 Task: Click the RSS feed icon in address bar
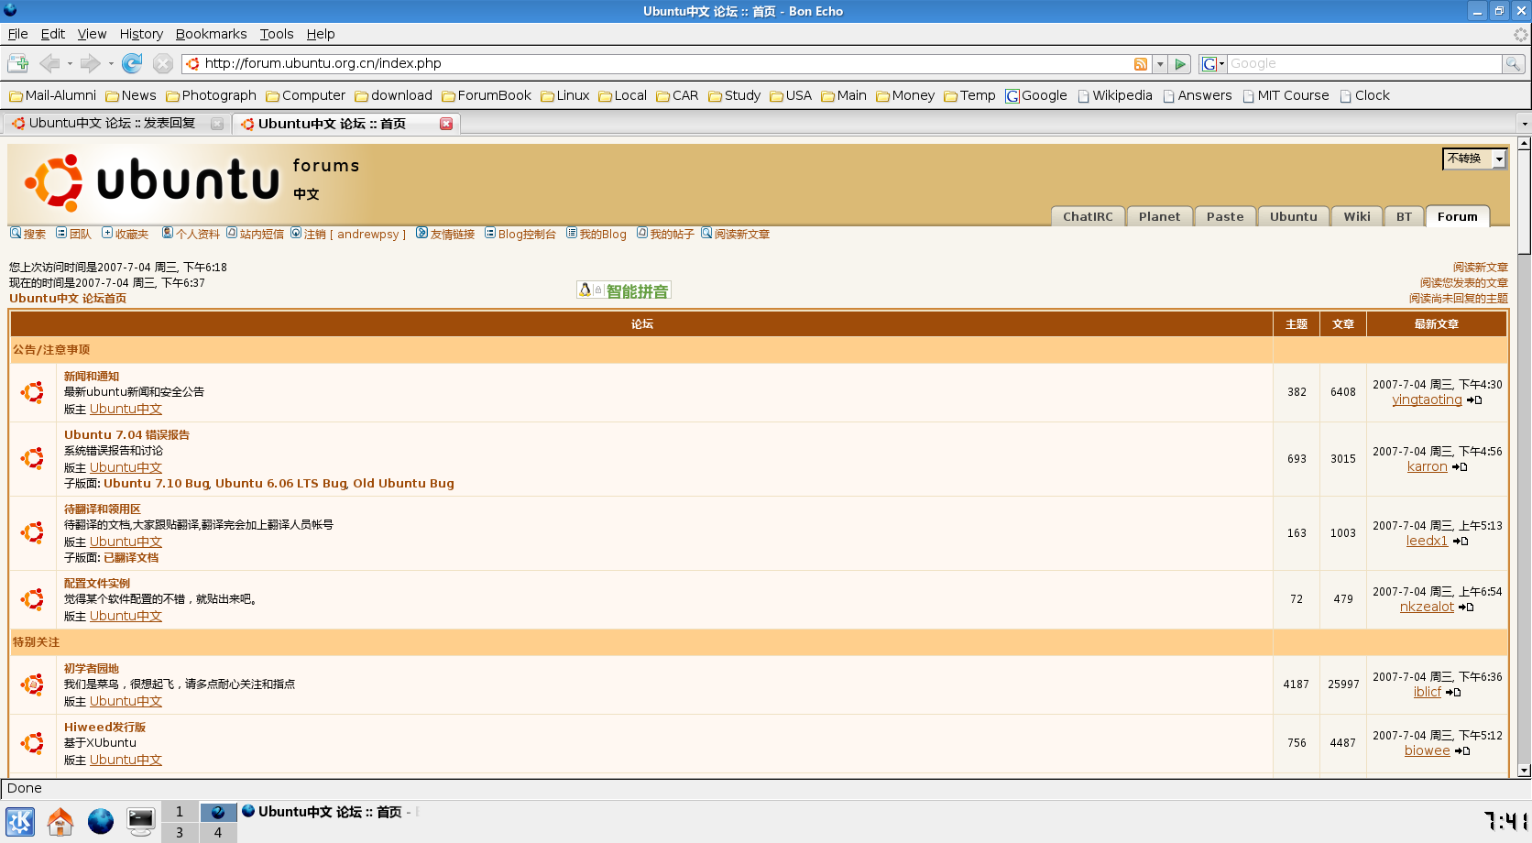[x=1141, y=64]
